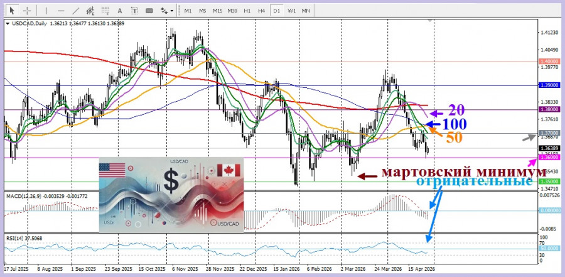Switch to the MN monthly timeframe
Image resolution: width=565 pixels, height=277 pixels.
(306, 11)
